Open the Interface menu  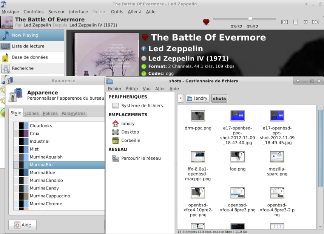pyautogui.click(x=78, y=12)
